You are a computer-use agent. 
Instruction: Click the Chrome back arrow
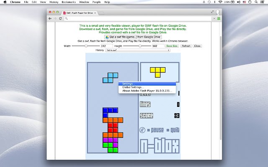coord(50,18)
